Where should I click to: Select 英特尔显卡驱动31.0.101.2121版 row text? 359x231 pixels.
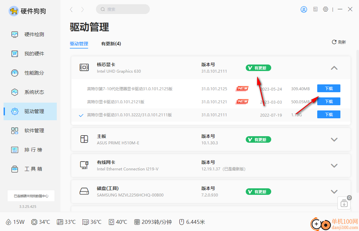pos(116,102)
